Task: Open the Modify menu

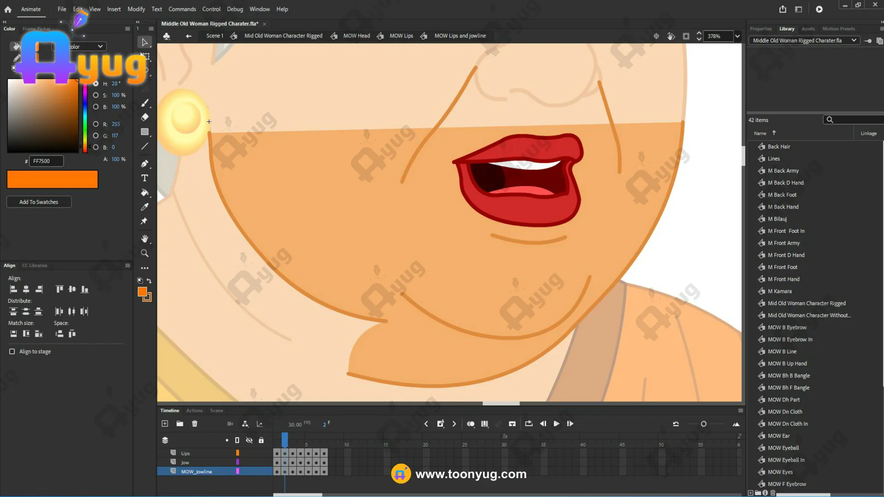Action: (136, 9)
